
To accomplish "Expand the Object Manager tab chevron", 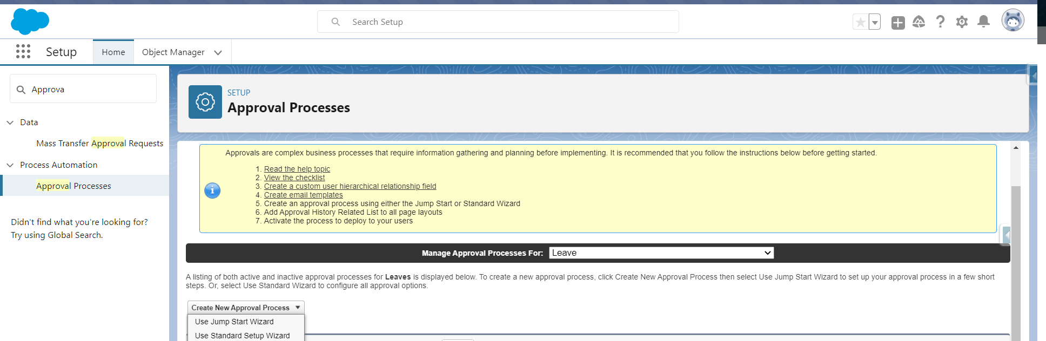I will click(x=218, y=52).
